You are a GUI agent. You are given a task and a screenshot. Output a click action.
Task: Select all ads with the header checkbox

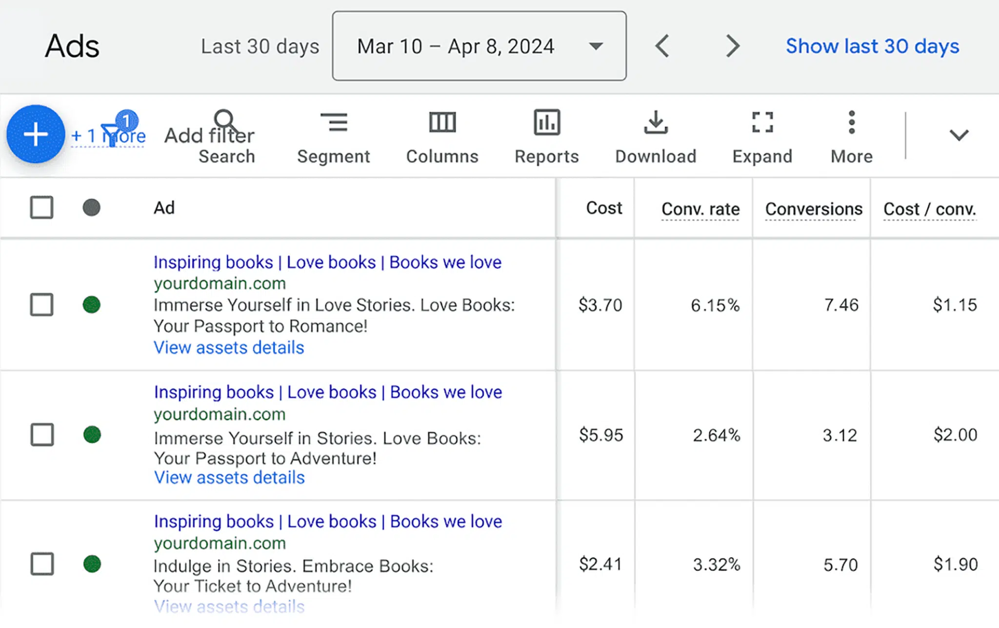41,207
